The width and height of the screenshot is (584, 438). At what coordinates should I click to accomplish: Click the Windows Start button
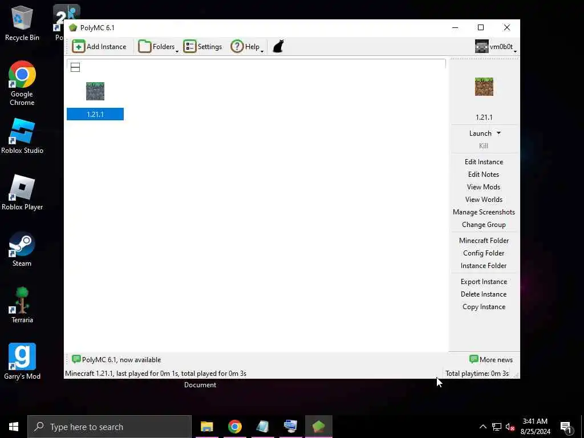point(14,427)
